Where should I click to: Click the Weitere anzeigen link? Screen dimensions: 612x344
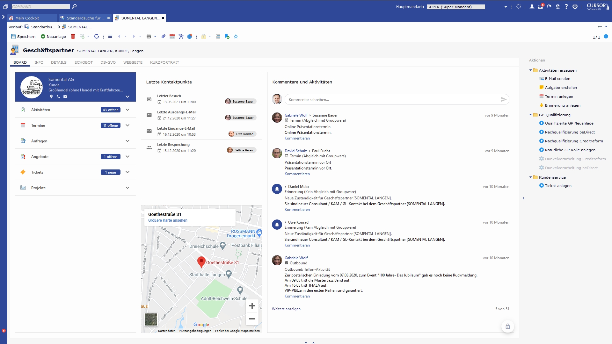(x=286, y=309)
